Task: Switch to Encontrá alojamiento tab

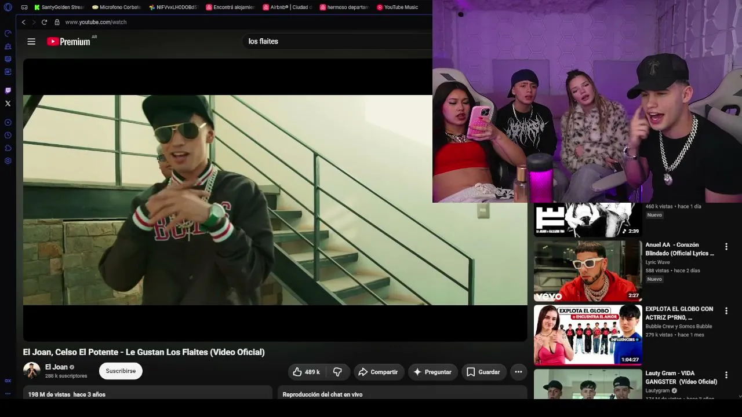Action: coord(230,8)
